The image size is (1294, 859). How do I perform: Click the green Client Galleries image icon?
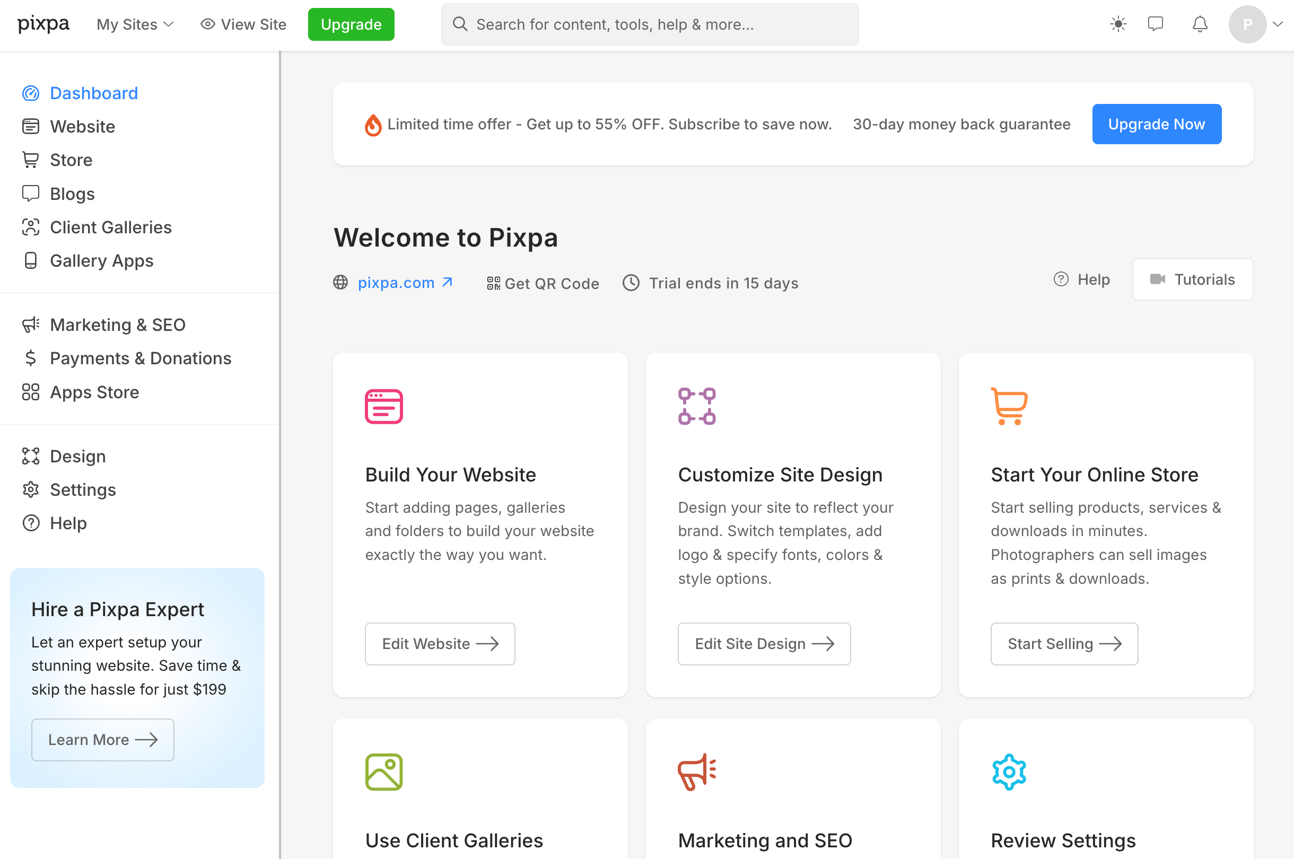point(384,772)
